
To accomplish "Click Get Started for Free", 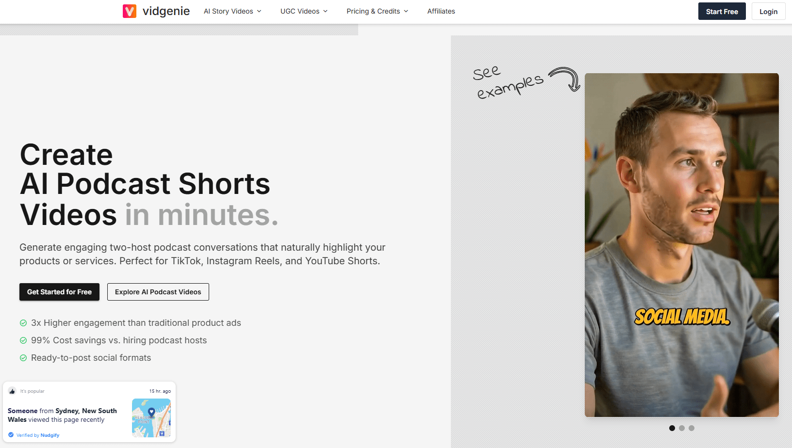I will [x=59, y=292].
